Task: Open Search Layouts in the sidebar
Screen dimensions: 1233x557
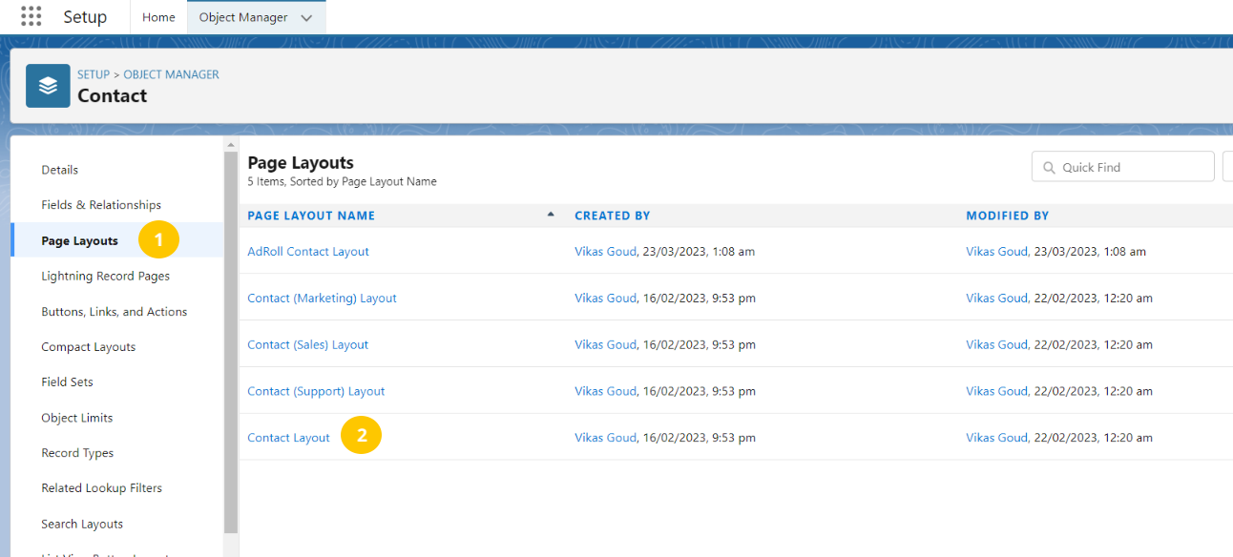Action: 82,524
